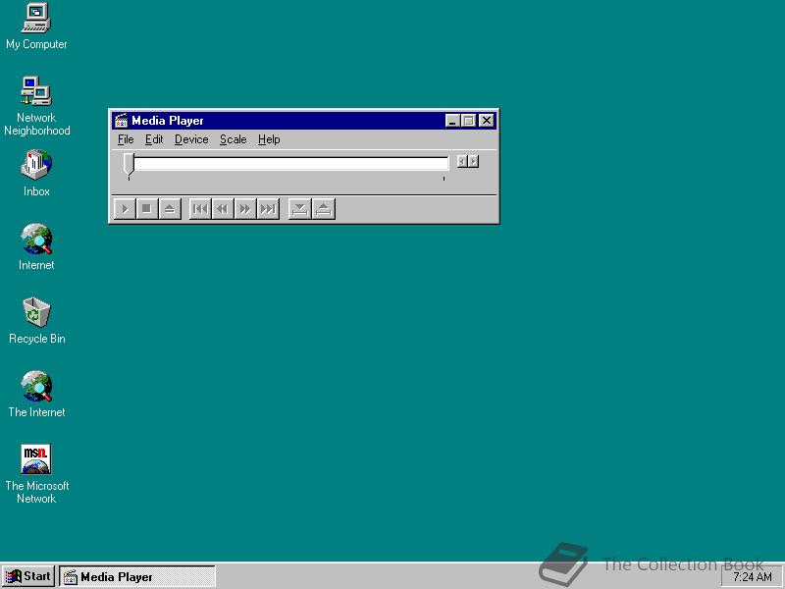Click the Stop button in Media Player
The height and width of the screenshot is (589, 785).
click(146, 209)
